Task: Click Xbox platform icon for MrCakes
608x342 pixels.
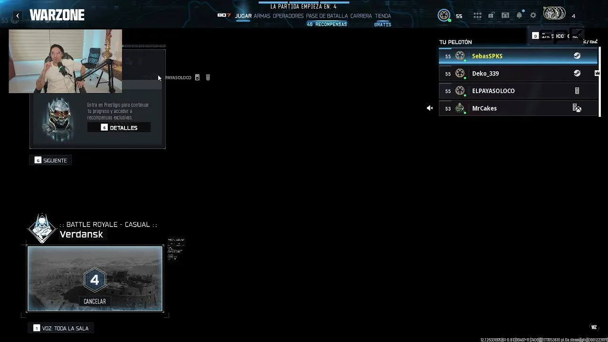Action: click(x=577, y=108)
